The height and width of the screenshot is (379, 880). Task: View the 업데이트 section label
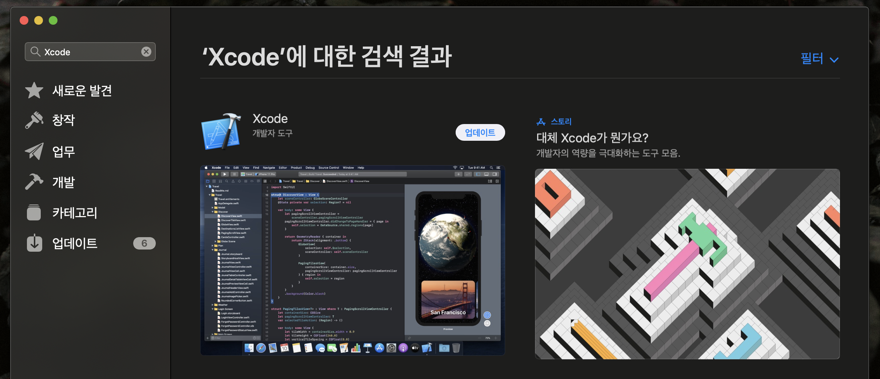tap(75, 243)
